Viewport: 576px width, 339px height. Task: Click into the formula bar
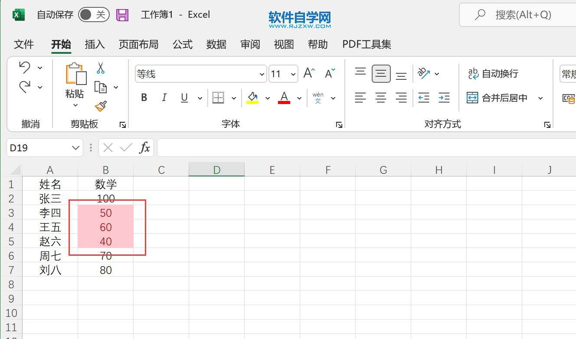point(367,148)
